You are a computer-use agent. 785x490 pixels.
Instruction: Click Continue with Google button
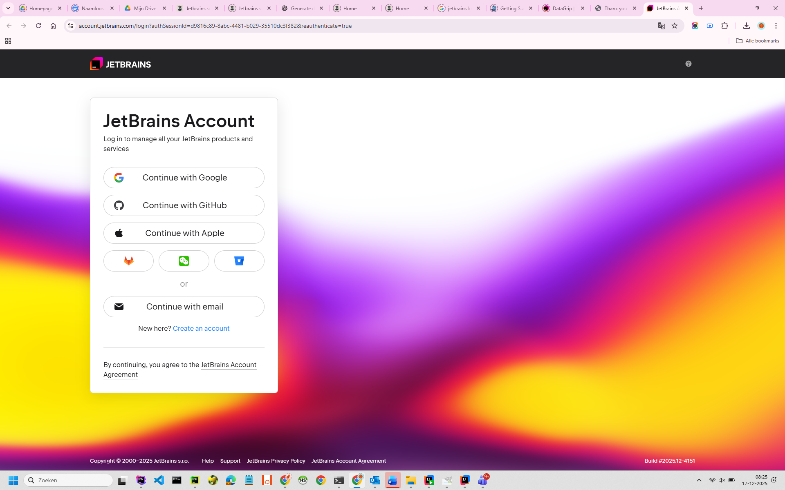(184, 178)
